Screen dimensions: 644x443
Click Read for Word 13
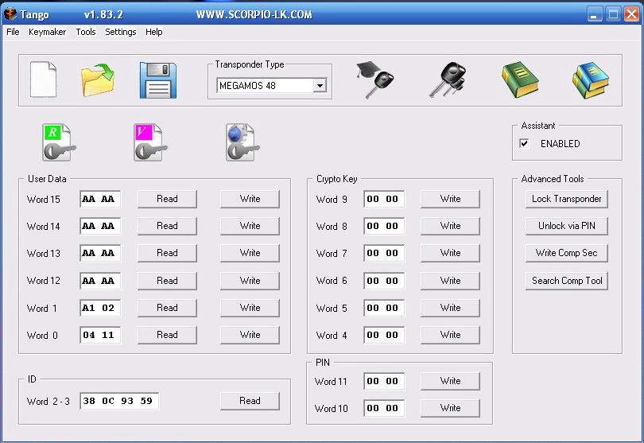coord(167,253)
